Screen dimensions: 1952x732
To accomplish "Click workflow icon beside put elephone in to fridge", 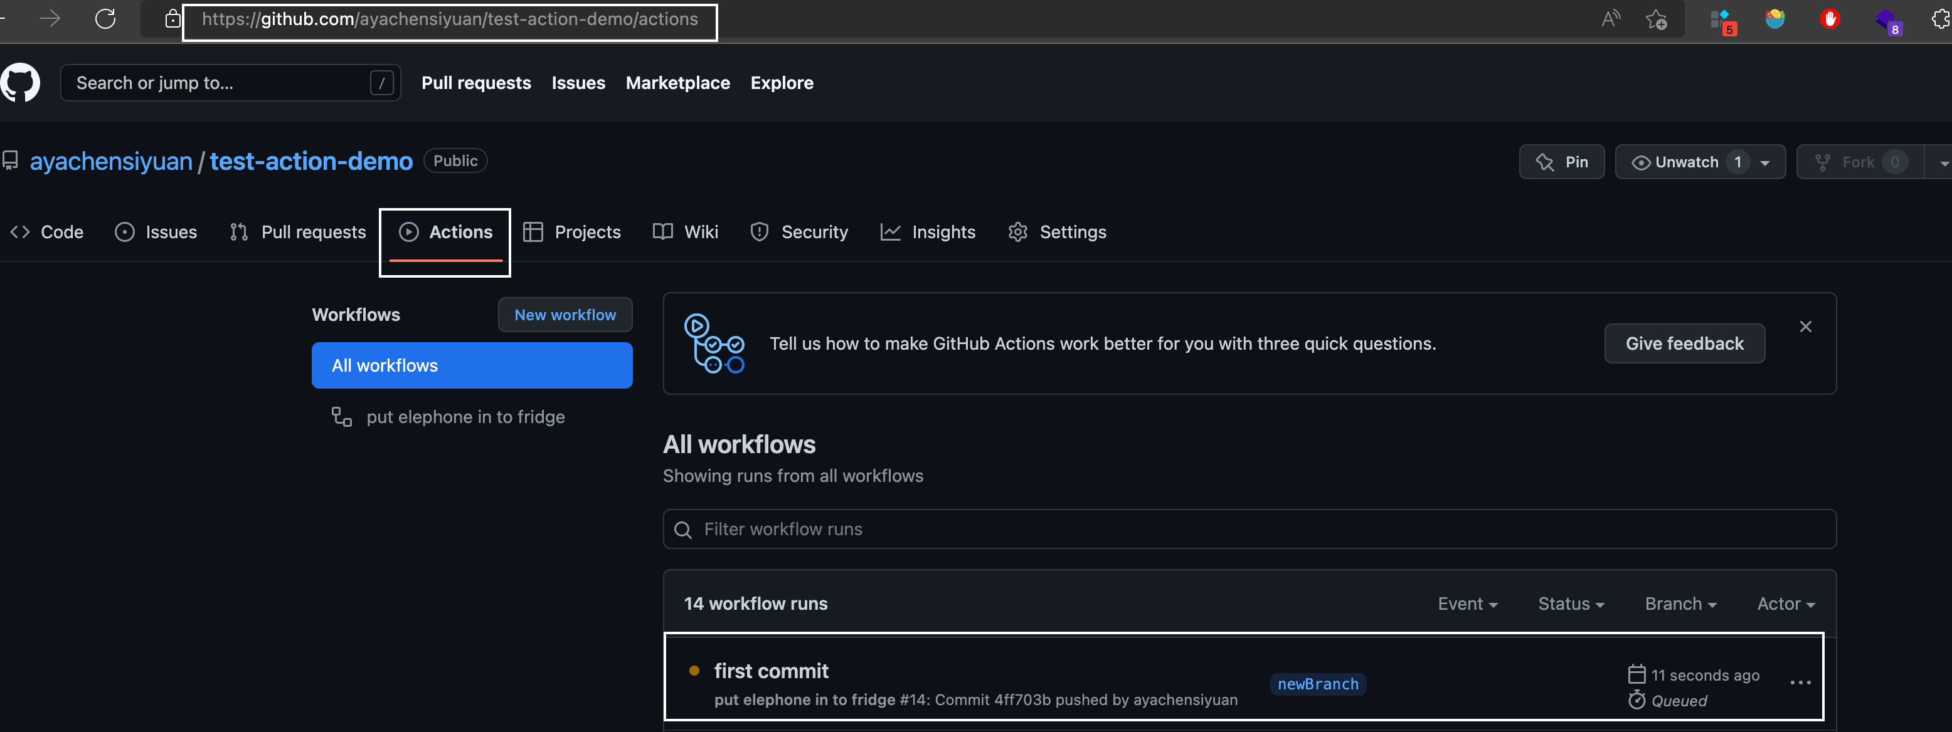I will (342, 417).
